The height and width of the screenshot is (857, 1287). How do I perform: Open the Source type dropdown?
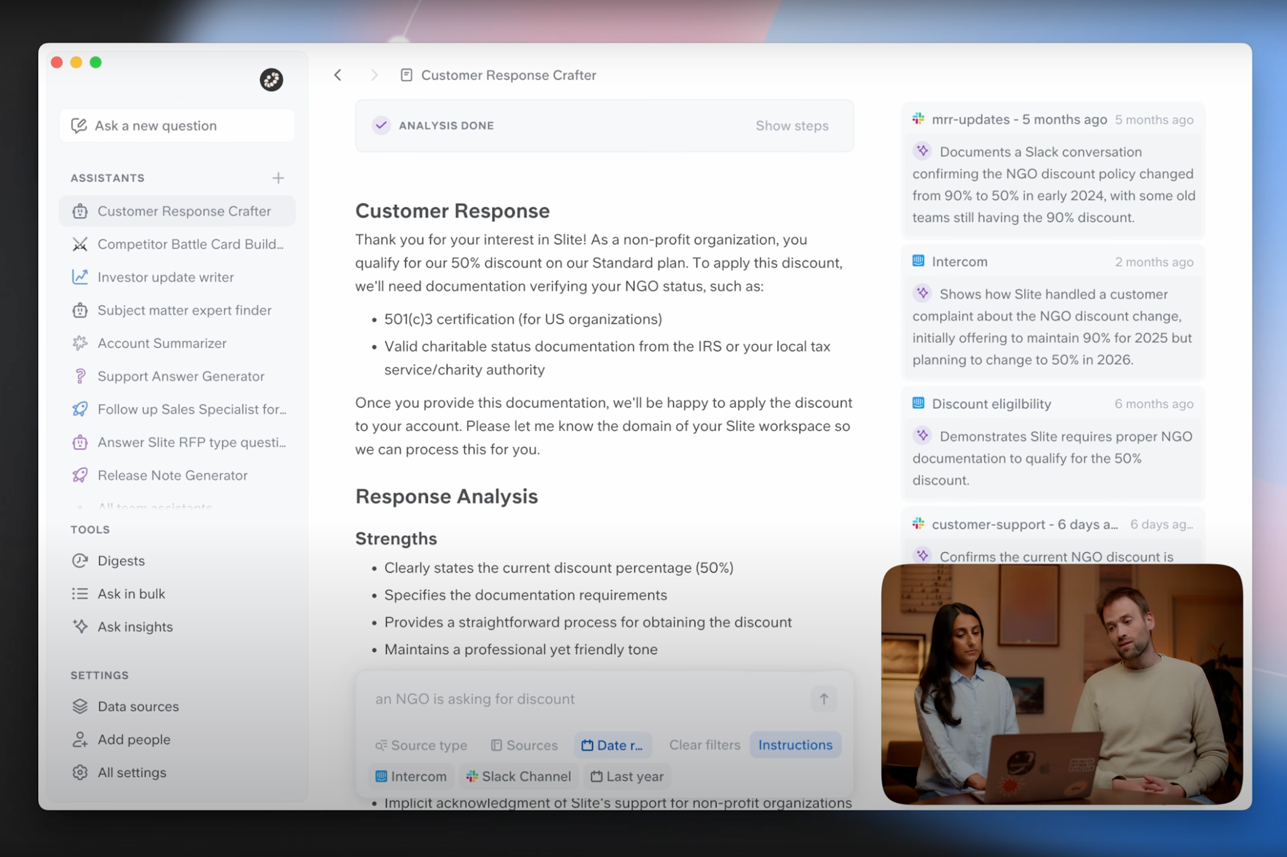(421, 745)
